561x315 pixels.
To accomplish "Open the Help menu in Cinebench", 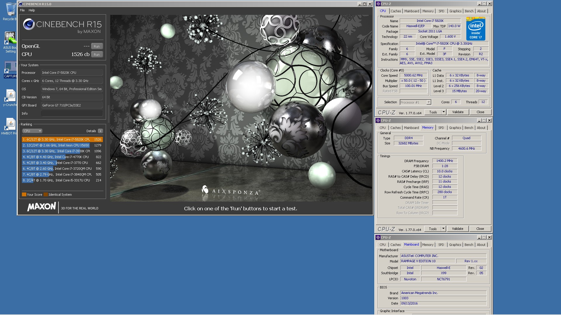I will 32,10.
